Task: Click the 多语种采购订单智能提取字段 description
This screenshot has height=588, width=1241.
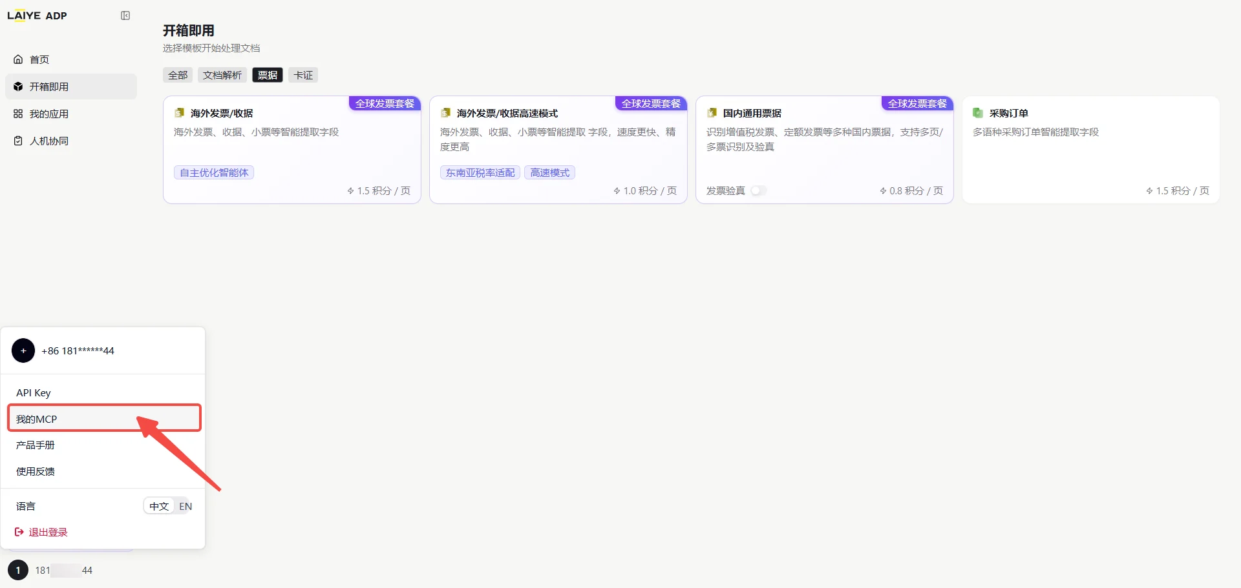Action: [1035, 132]
